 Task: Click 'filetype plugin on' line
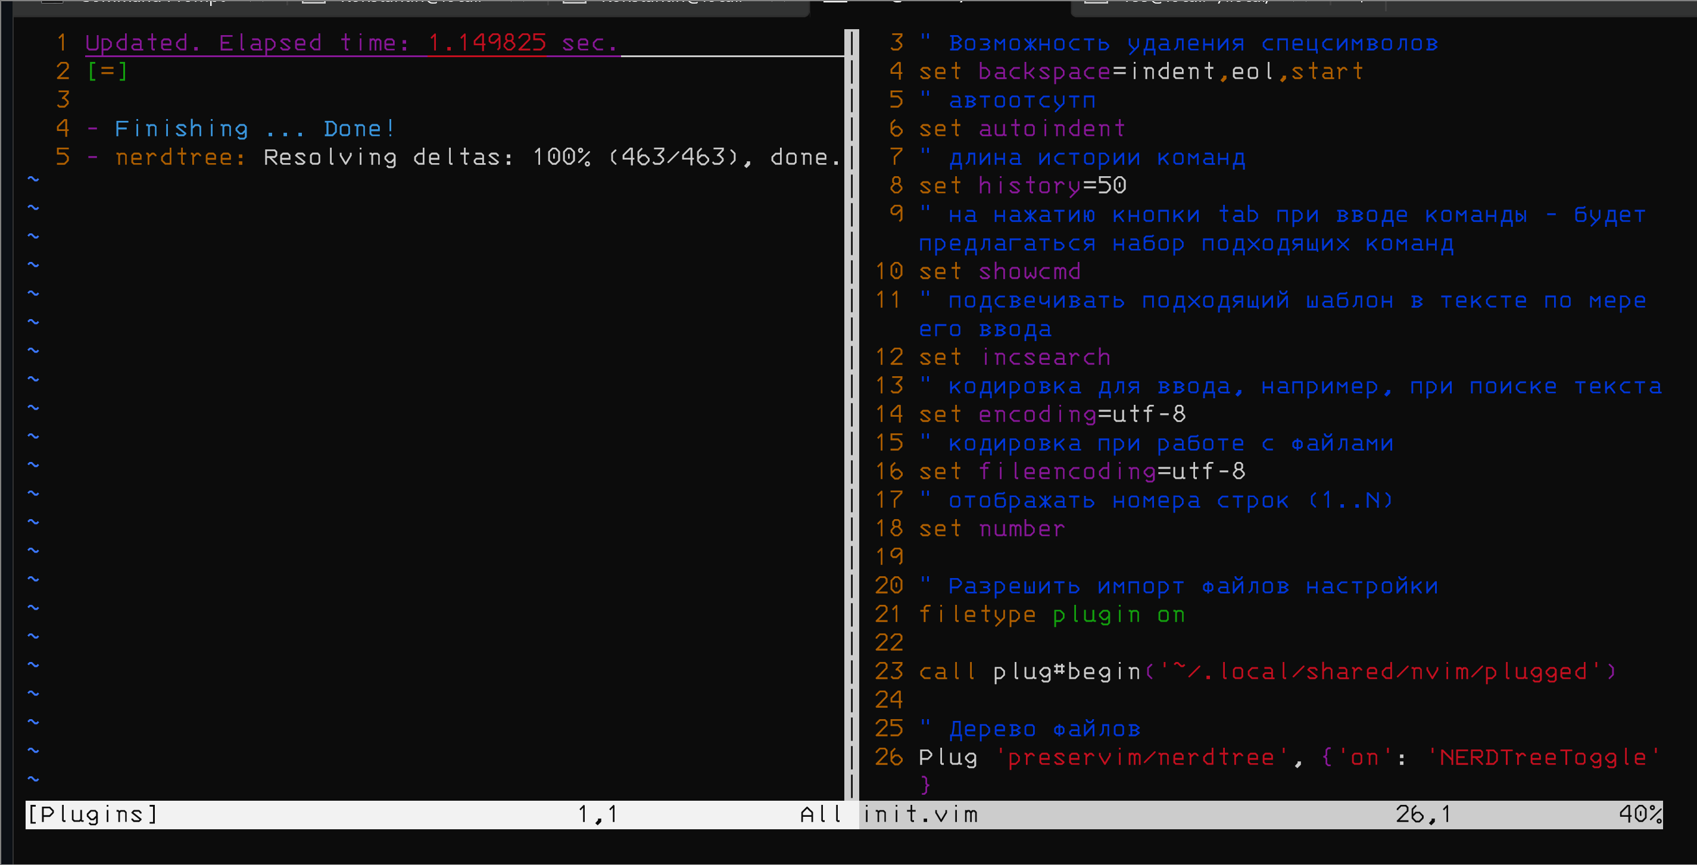click(x=1052, y=614)
